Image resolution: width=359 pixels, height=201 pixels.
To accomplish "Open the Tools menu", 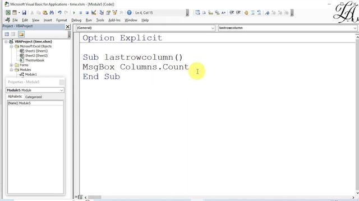I will [100, 20].
